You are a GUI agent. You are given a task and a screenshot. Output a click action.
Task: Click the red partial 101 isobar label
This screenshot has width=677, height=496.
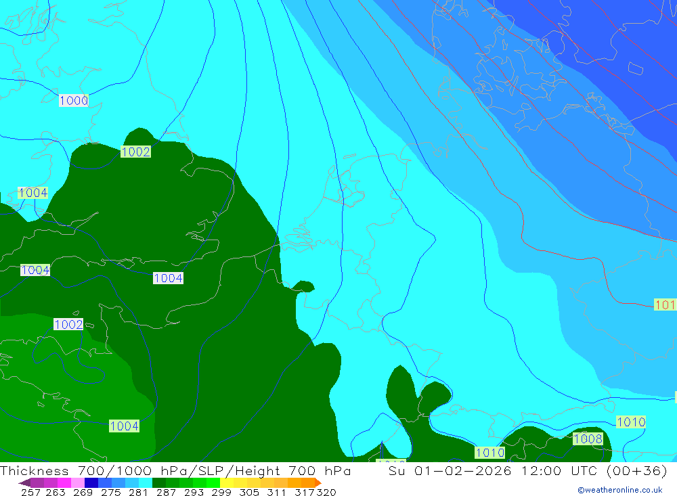pos(665,305)
